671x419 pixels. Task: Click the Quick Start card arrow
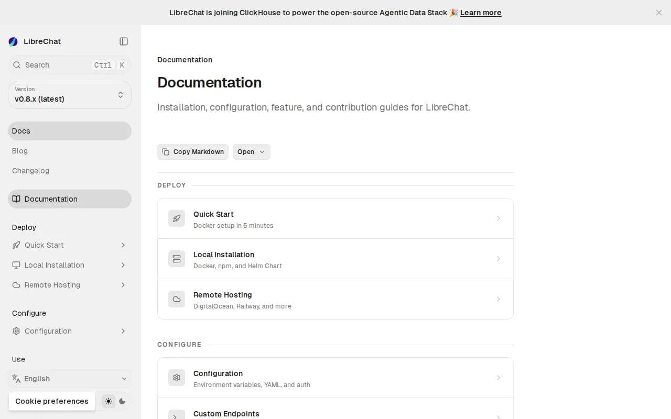click(499, 218)
